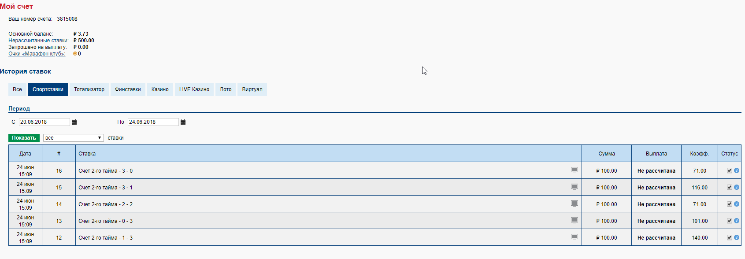Open the end date calendar picker icon

pyautogui.click(x=183, y=122)
